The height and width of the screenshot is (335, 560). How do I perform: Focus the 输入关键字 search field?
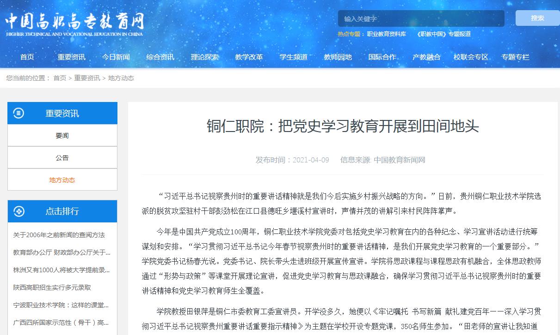click(x=421, y=19)
